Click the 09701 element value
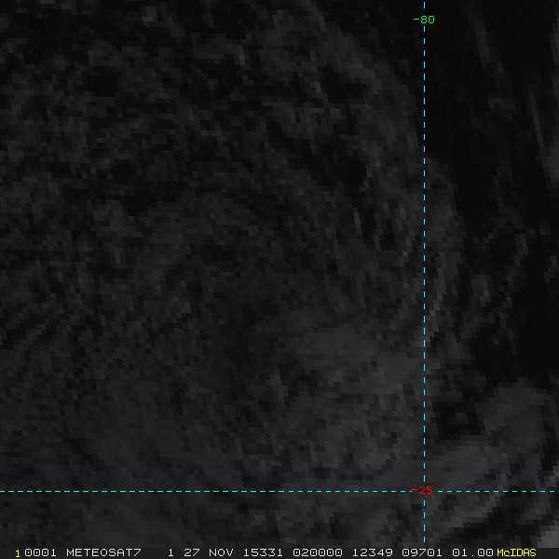Screen dimensions: 559x559 (422, 552)
